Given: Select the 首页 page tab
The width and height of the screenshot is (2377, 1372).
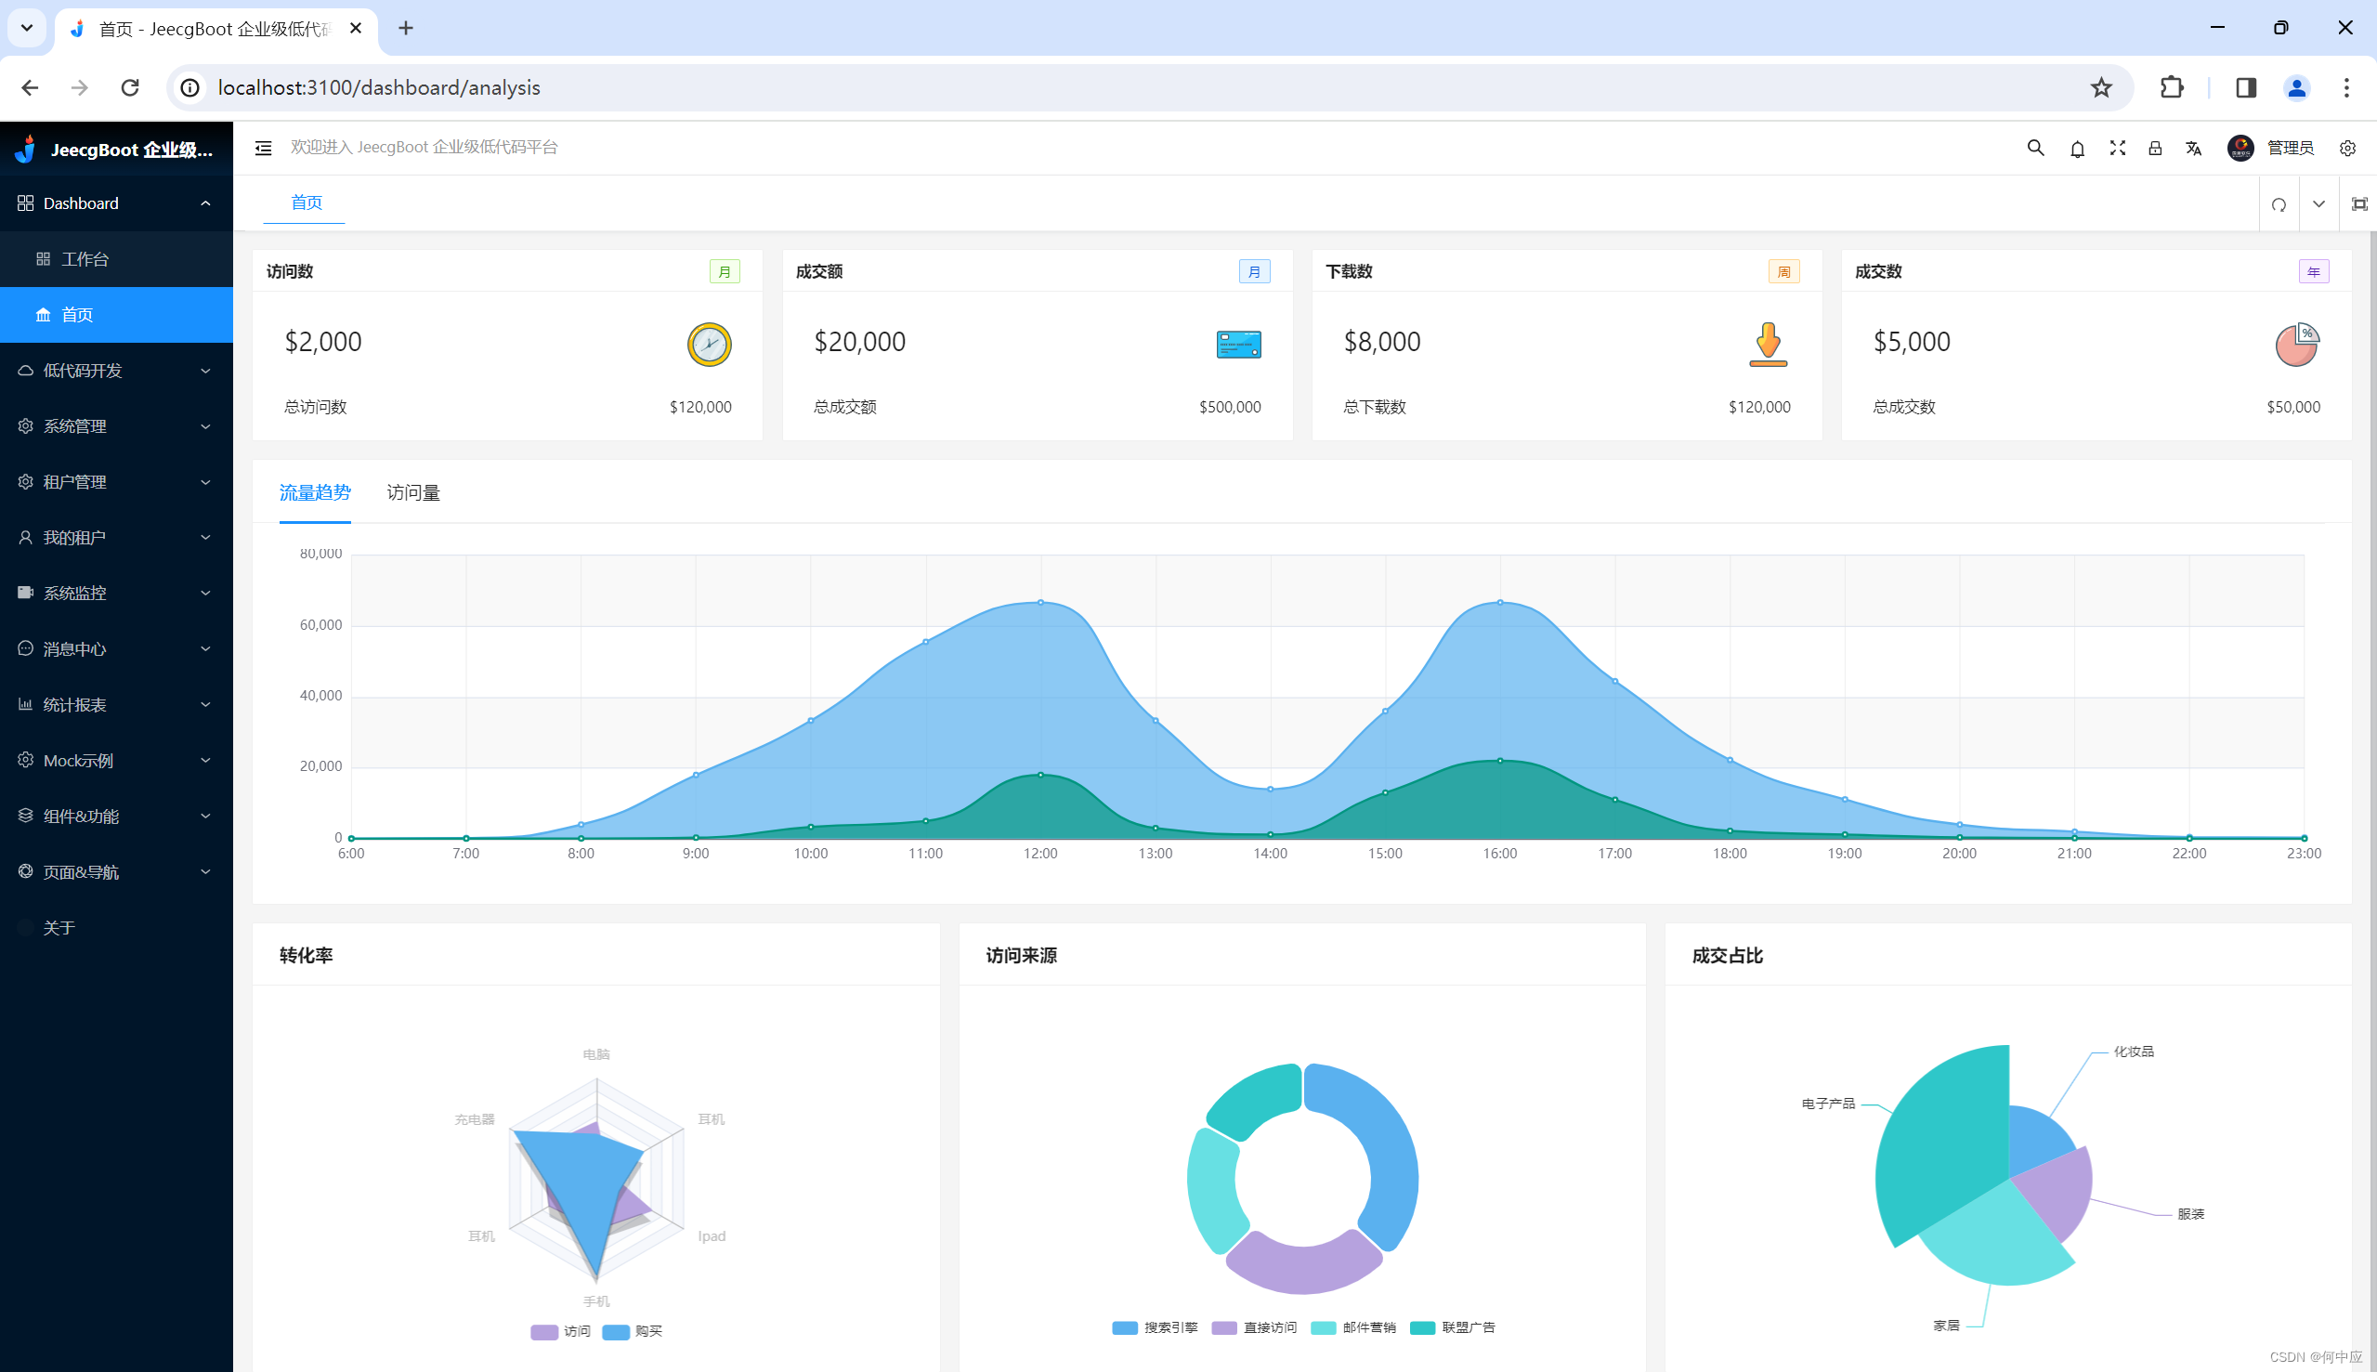Looking at the screenshot, I should tap(306, 203).
